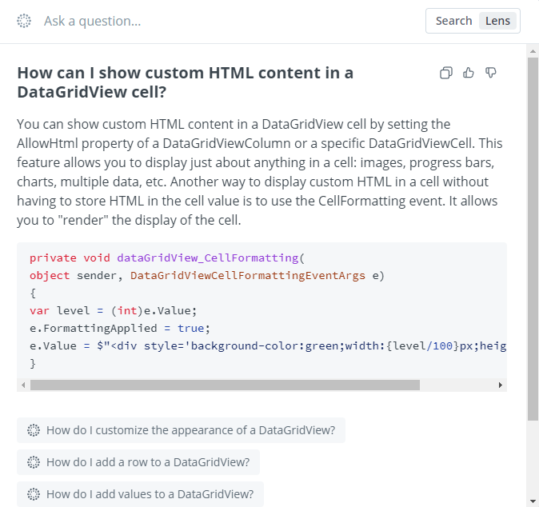Click the word AllowHtml in the answer
The height and width of the screenshot is (507, 539).
point(47,143)
